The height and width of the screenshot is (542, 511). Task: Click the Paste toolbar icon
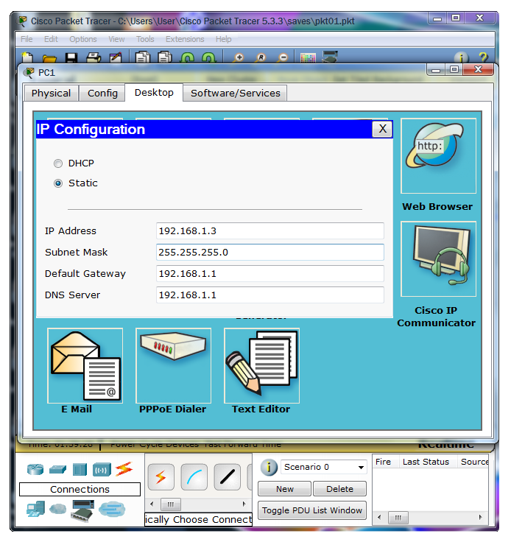pos(165,57)
